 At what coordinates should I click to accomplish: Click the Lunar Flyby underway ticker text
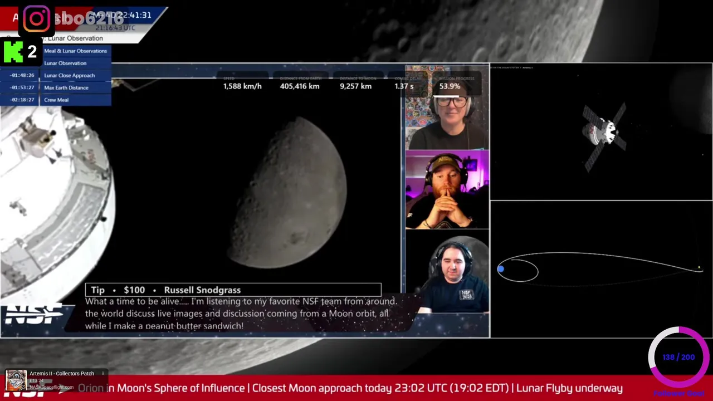570,388
